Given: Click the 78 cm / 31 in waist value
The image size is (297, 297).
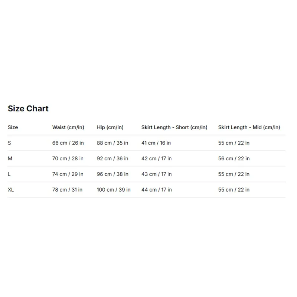Looking at the screenshot, I should [x=67, y=190].
